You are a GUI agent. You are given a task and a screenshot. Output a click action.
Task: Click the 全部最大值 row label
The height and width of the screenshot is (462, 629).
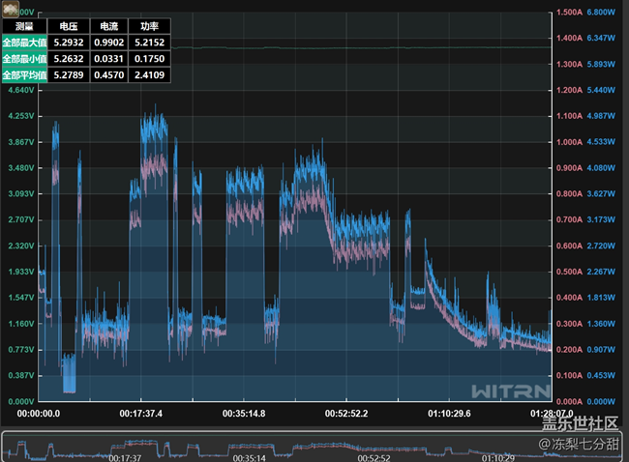pyautogui.click(x=24, y=43)
